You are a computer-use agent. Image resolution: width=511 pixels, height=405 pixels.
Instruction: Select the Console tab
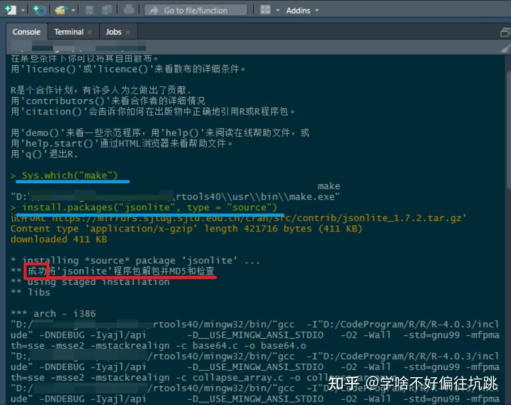tap(26, 32)
